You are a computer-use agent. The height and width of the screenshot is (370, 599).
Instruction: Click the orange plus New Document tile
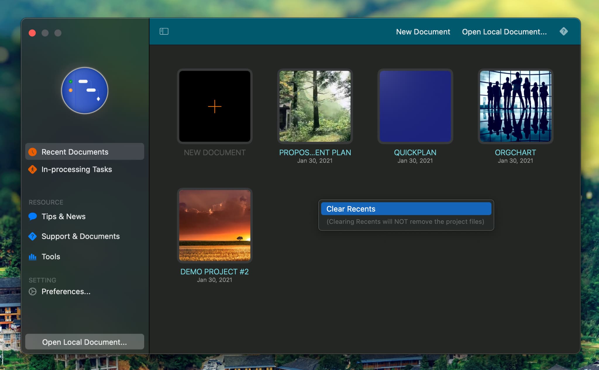tap(214, 106)
